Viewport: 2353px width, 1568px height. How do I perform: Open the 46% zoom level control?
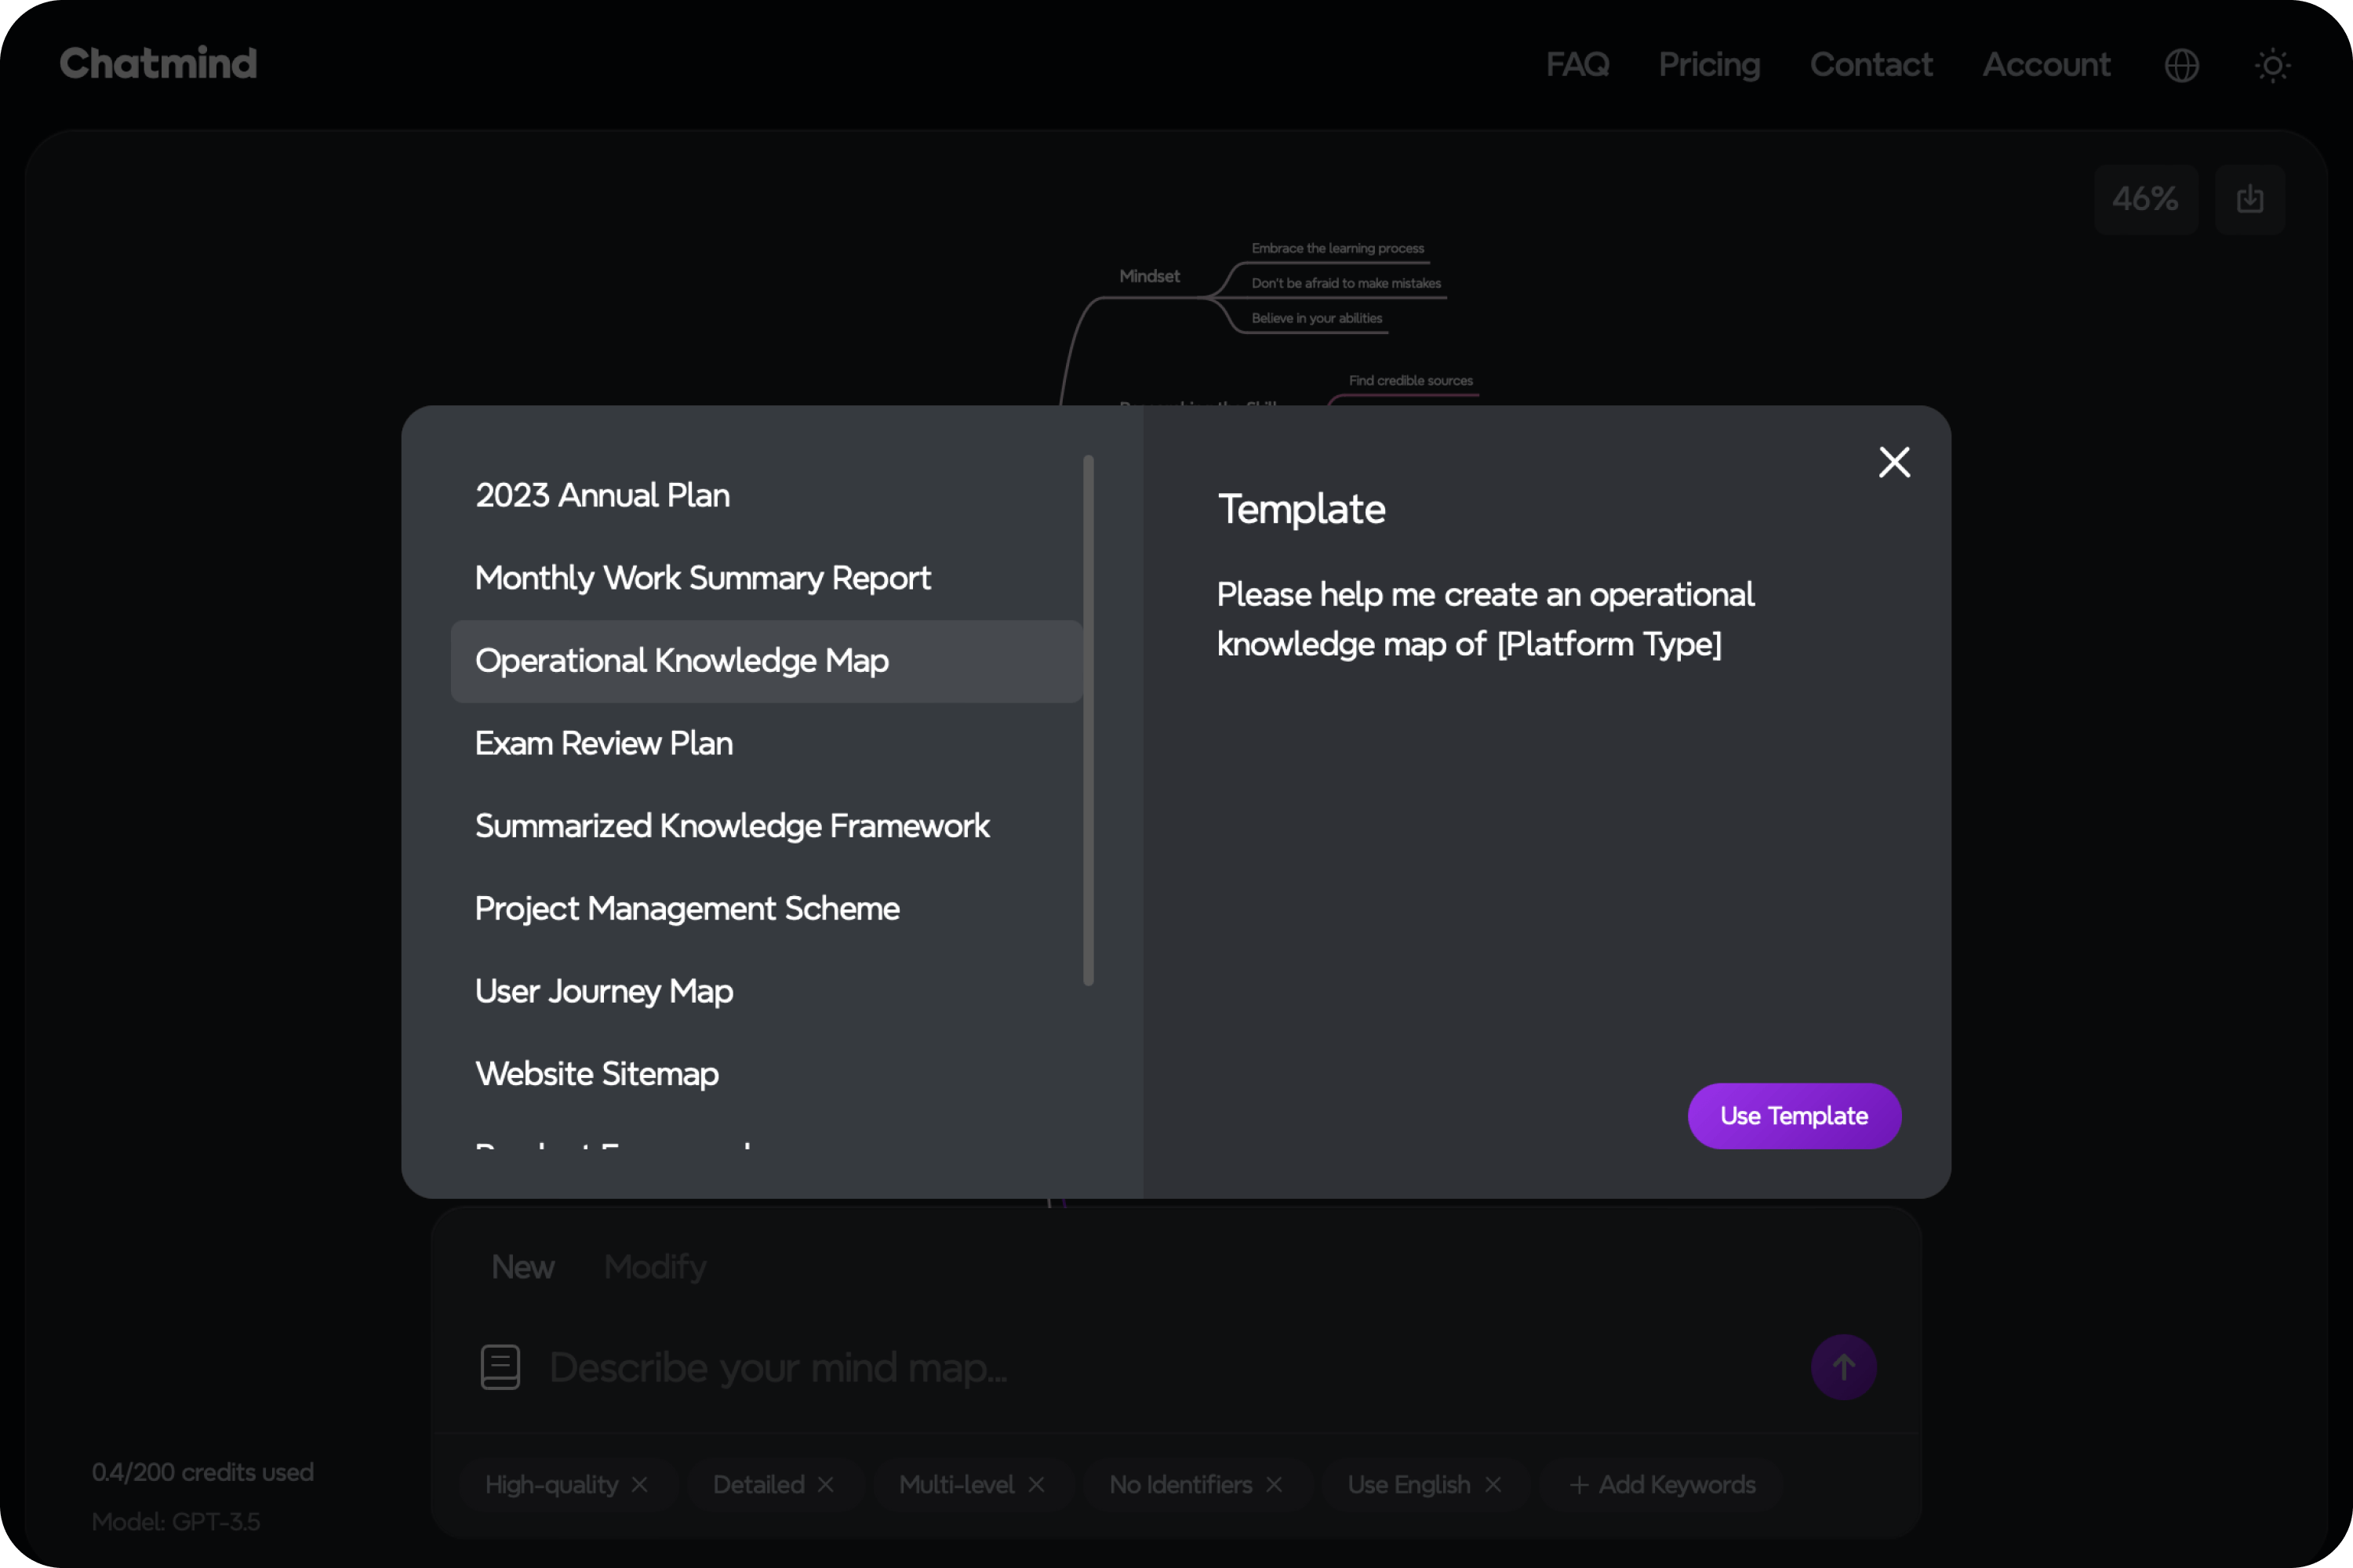(2145, 199)
